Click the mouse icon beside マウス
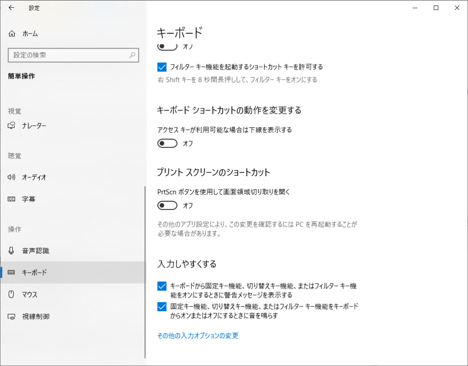 point(11,294)
